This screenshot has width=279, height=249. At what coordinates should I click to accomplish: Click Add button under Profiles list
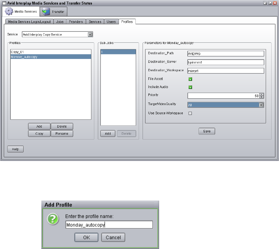coord(39,127)
